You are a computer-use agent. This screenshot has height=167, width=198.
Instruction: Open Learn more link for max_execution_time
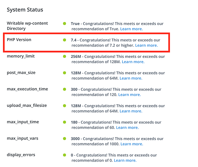[130, 95]
